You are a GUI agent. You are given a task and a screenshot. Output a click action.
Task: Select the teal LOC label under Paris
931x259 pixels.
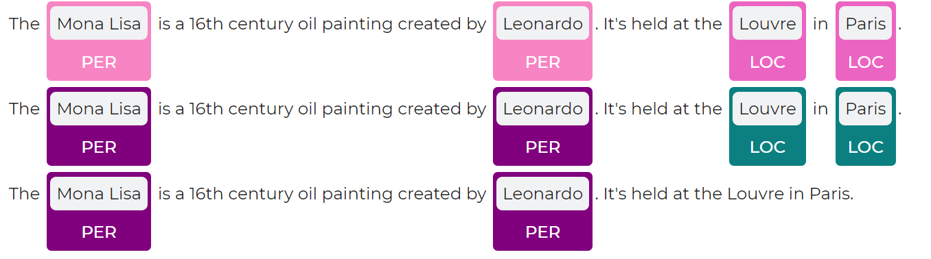coord(866,147)
